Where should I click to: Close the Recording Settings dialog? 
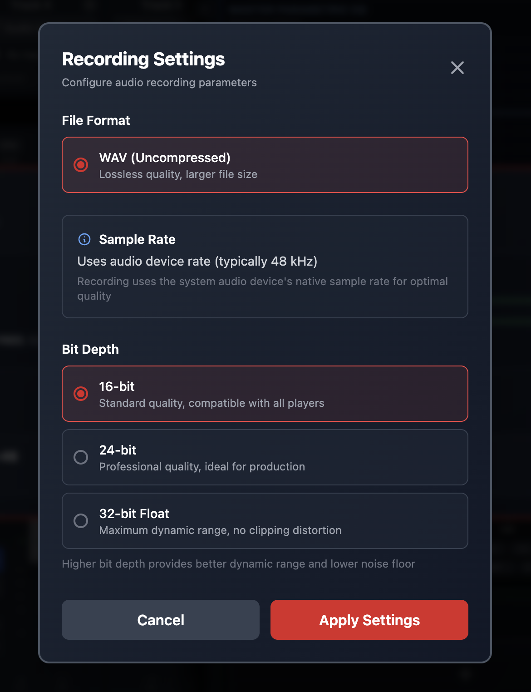coord(457,68)
